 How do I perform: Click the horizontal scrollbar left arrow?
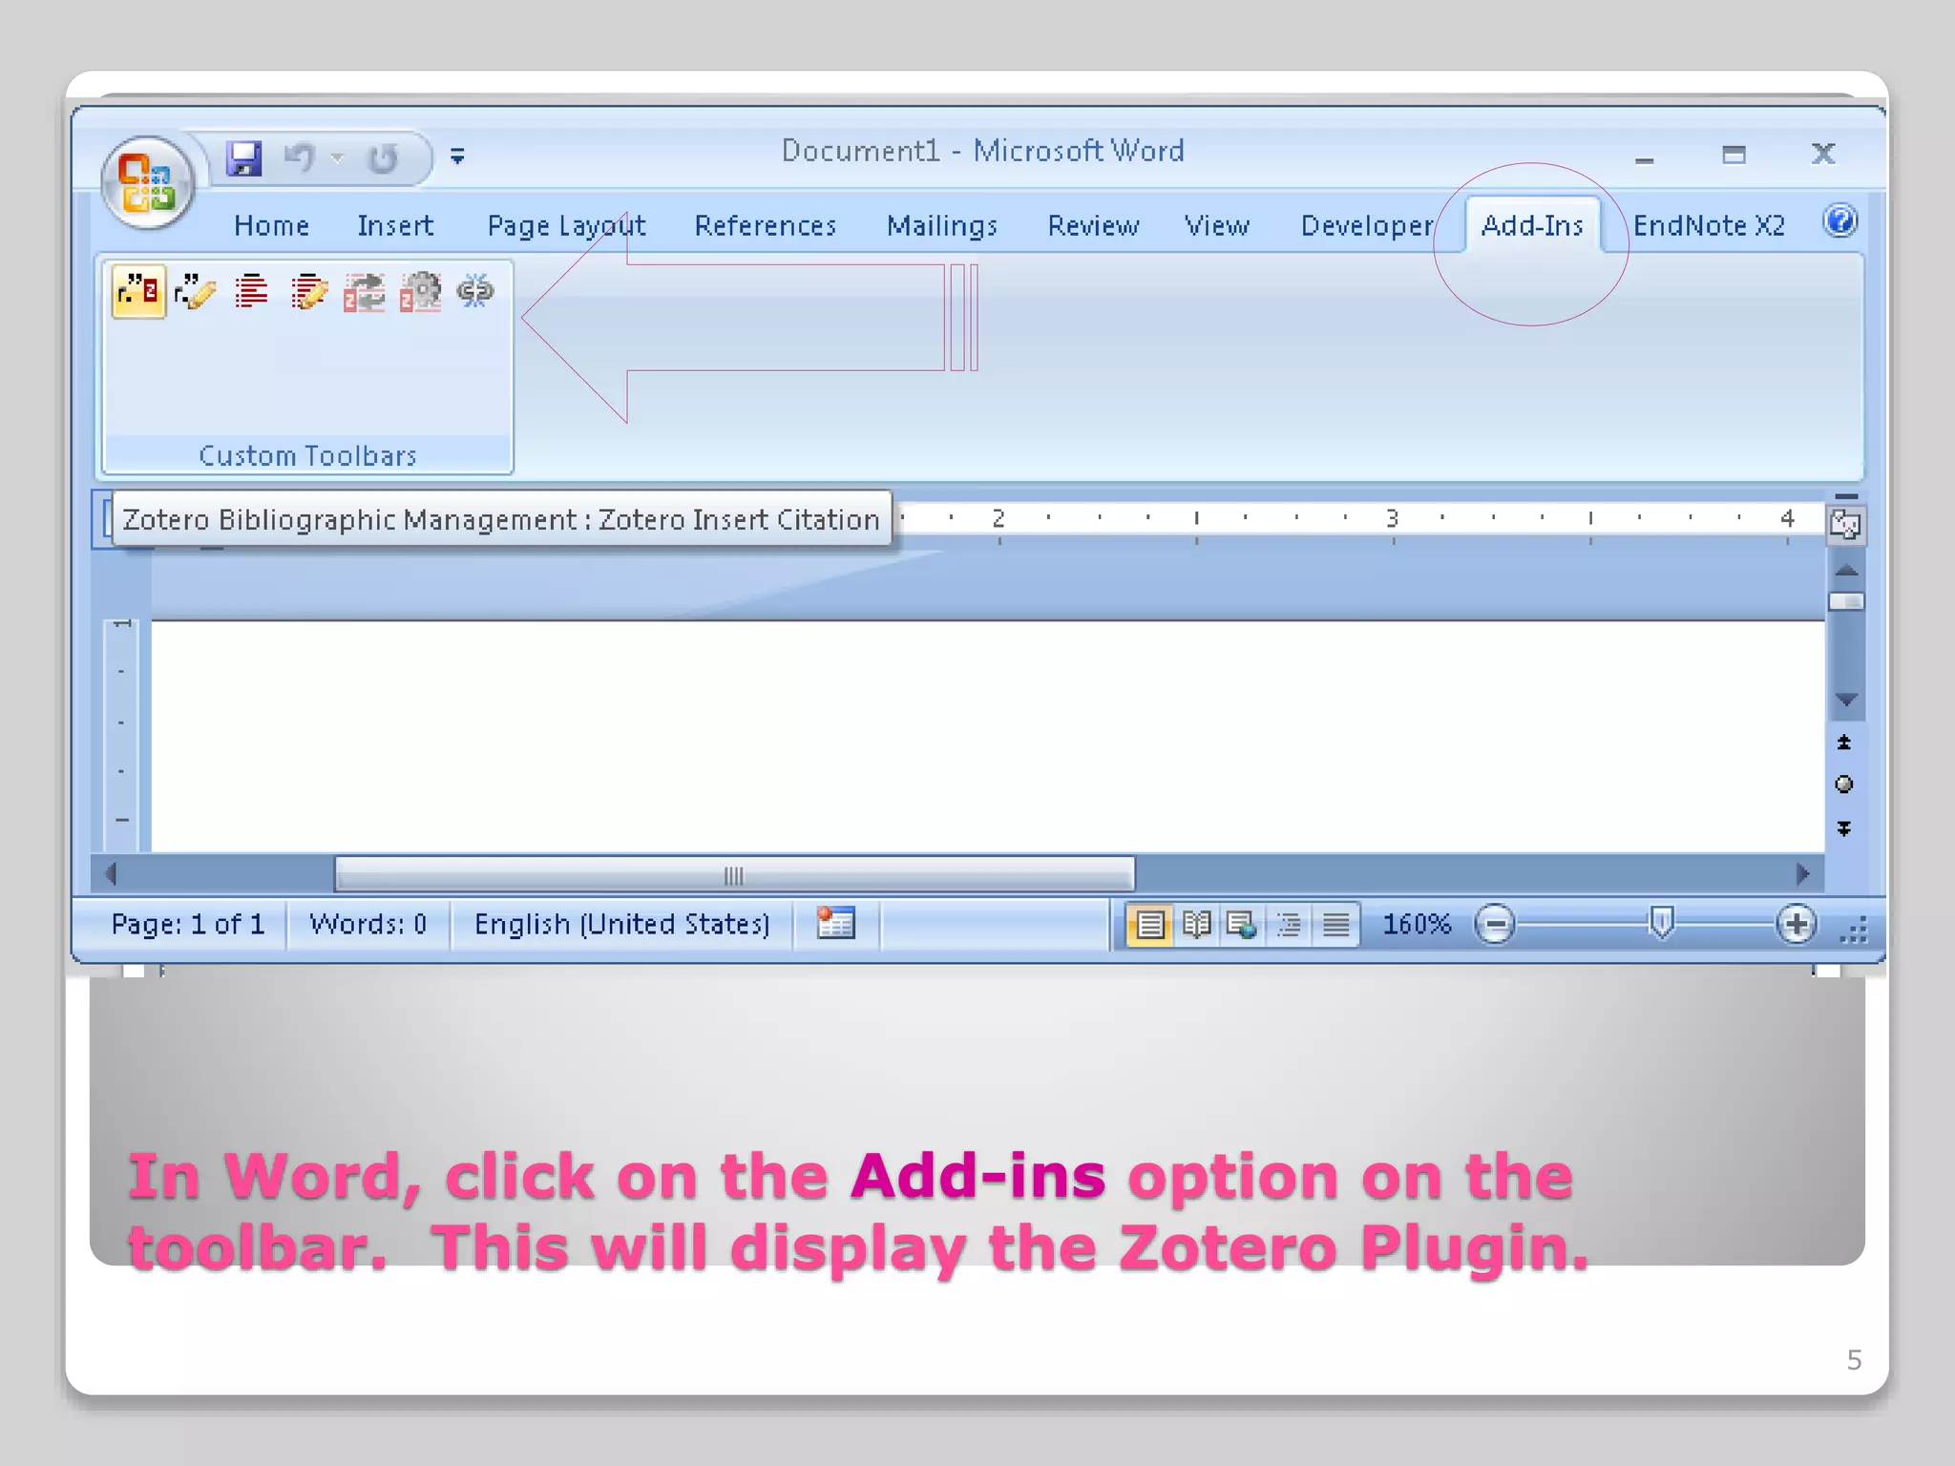pos(111,873)
